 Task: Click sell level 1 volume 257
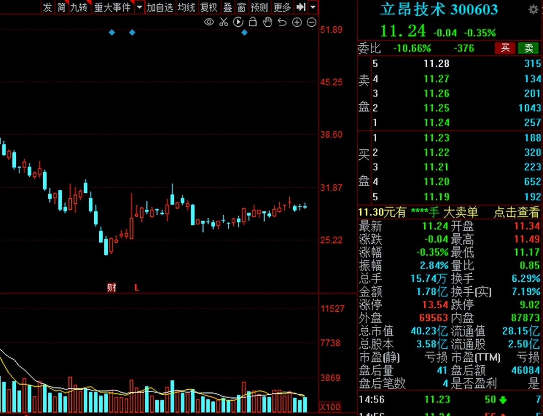[x=532, y=122]
